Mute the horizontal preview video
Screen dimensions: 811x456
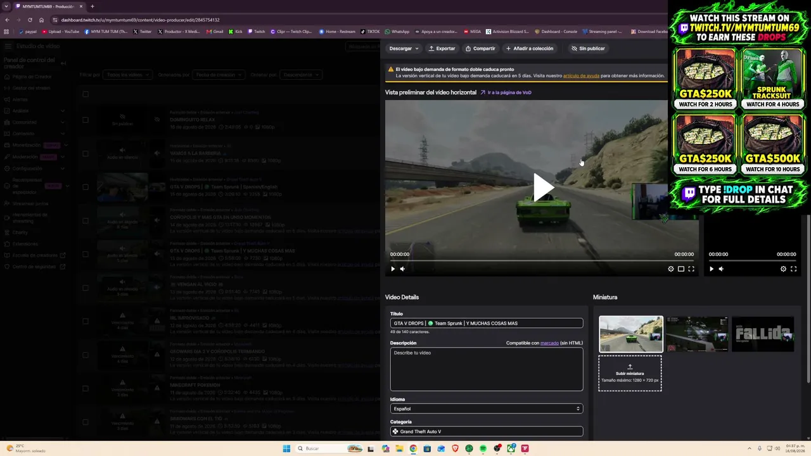coord(402,269)
